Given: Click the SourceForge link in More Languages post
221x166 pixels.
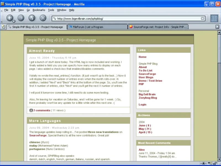Looking at the screenshot, I should 38,135.
